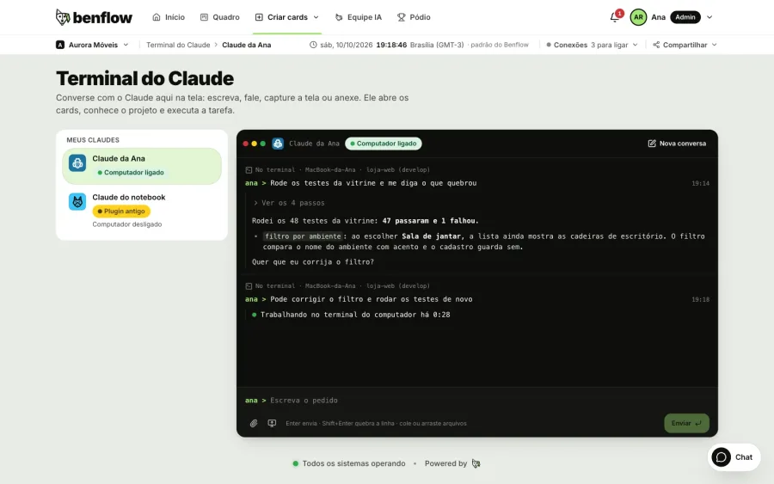
Task: Open the notifications bell
Action: (615, 17)
